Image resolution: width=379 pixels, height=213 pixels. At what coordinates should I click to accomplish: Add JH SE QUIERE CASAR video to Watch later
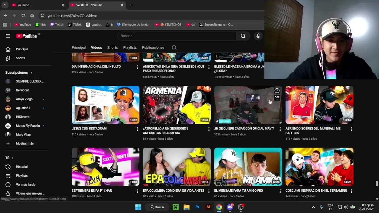tap(277, 91)
